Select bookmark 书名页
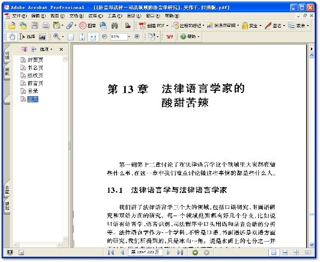The height and width of the screenshot is (262, 320). click(x=35, y=68)
